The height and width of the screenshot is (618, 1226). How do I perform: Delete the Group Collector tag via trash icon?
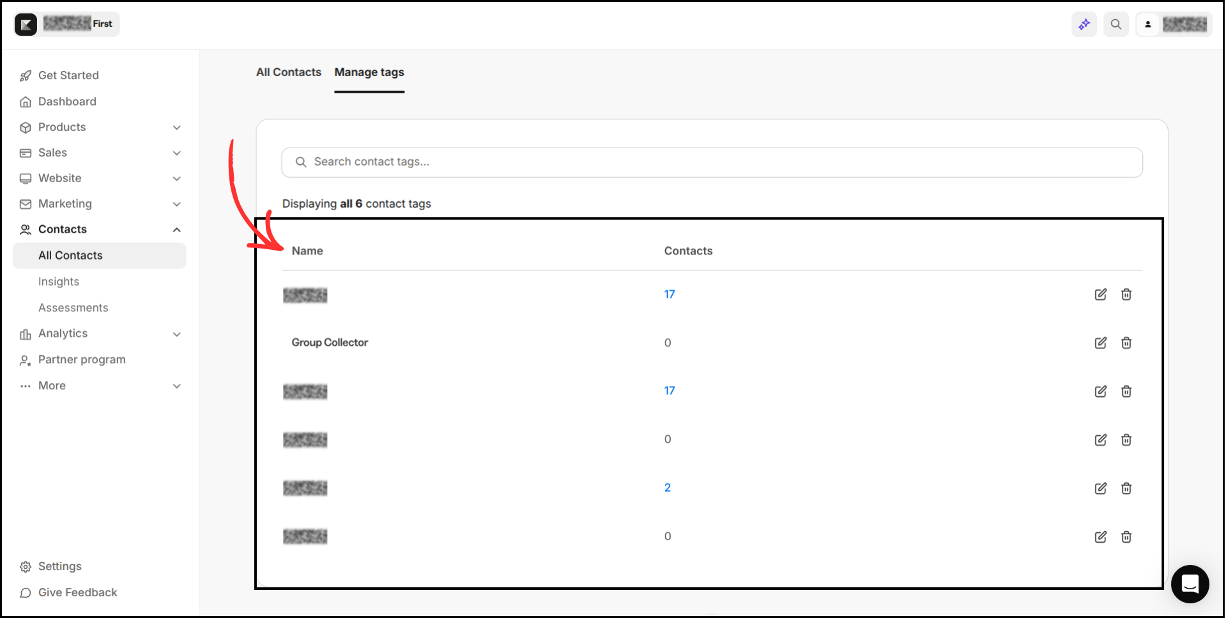point(1126,343)
